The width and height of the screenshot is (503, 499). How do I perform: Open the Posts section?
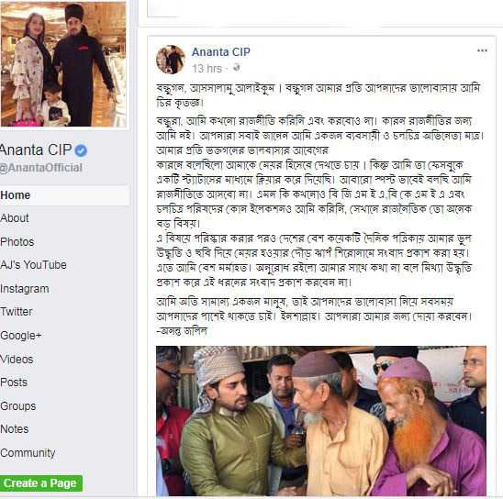tap(14, 383)
